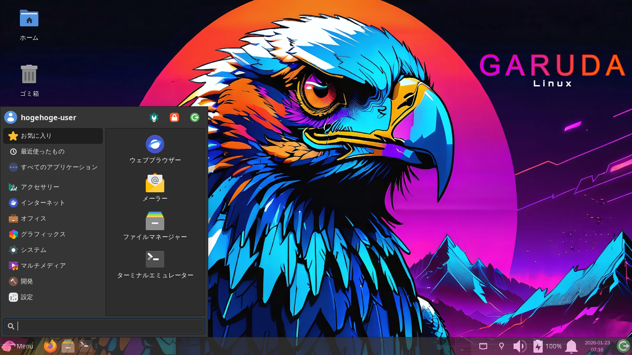Click the battery indicator in the panel
Screen dimensions: 632x355
tap(547, 346)
